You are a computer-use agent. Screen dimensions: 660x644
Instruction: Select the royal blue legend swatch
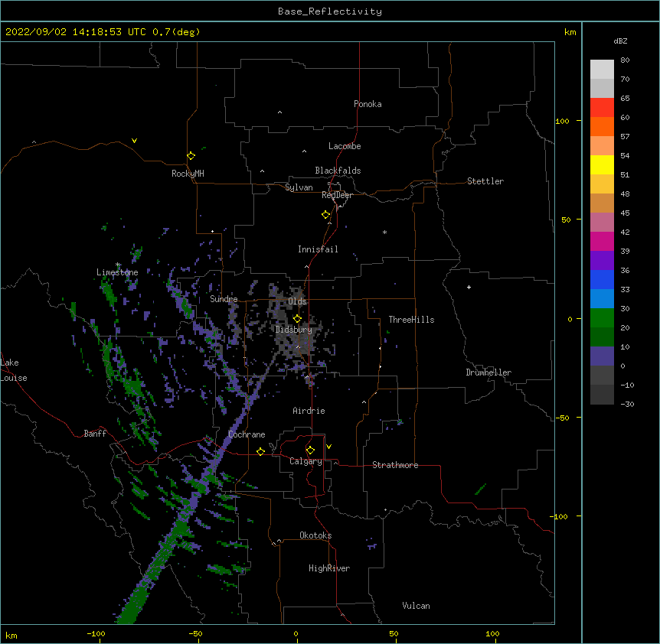pyautogui.click(x=602, y=279)
